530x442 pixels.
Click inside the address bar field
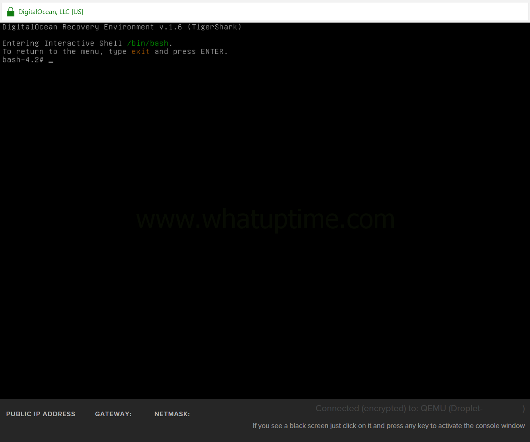[x=265, y=11]
